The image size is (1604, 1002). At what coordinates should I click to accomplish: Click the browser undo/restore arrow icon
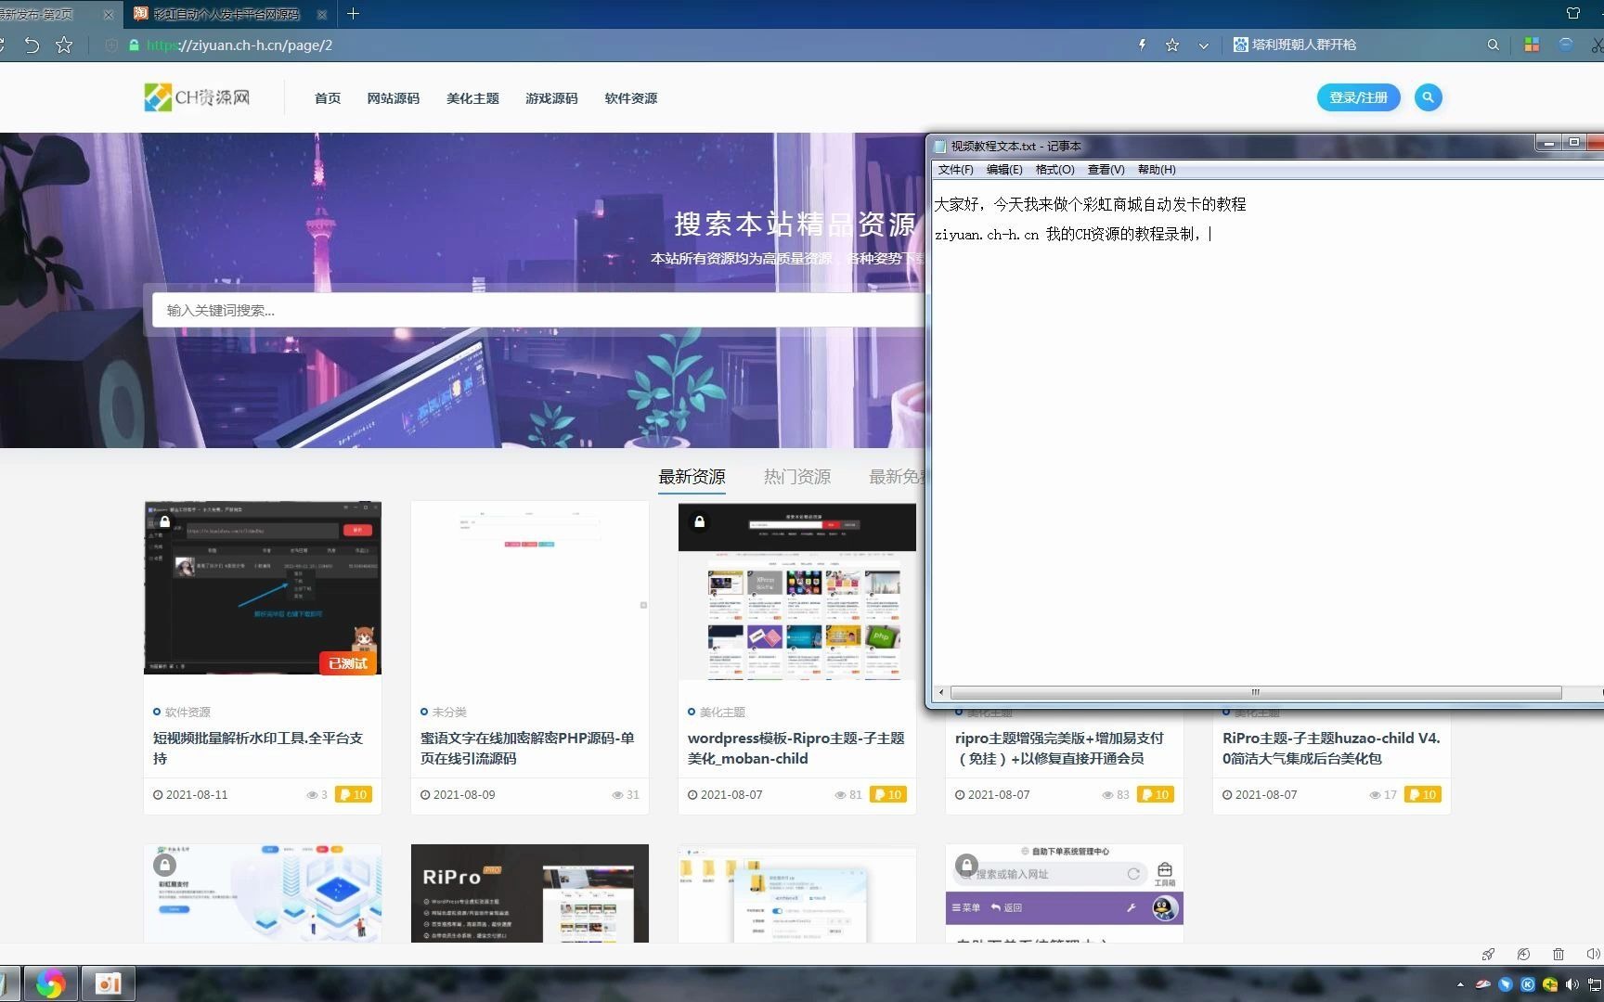(32, 45)
